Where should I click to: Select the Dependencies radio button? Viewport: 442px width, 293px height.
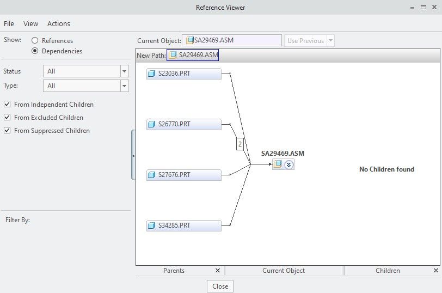click(x=35, y=51)
